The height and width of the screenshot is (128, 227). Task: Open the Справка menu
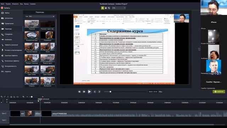click(33, 4)
